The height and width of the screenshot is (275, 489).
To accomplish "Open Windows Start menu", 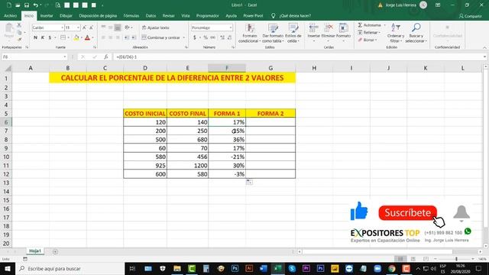I will 8,268.
